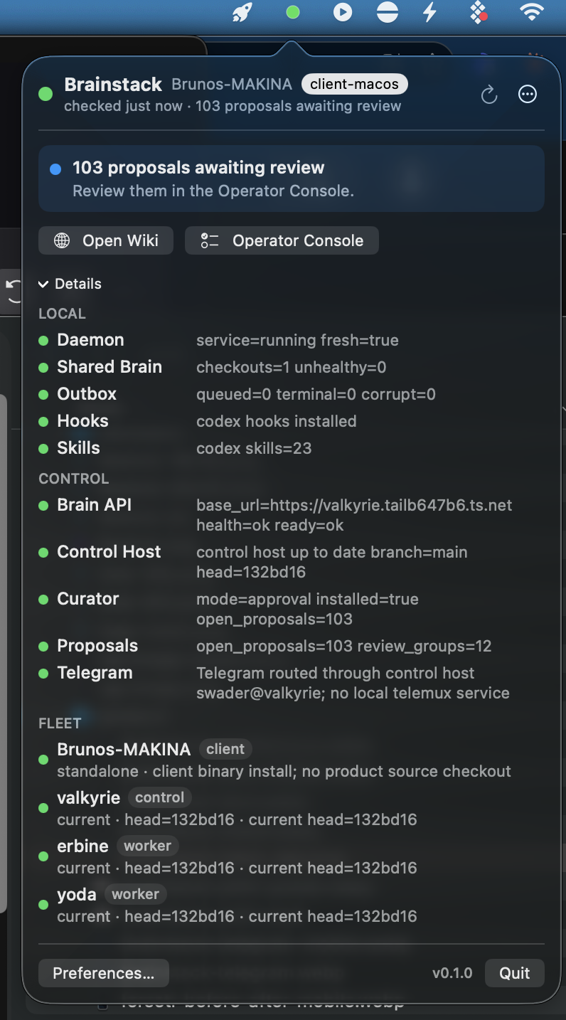Image resolution: width=566 pixels, height=1020 pixels.
Task: Select the Daemon status row
Action: coord(292,340)
